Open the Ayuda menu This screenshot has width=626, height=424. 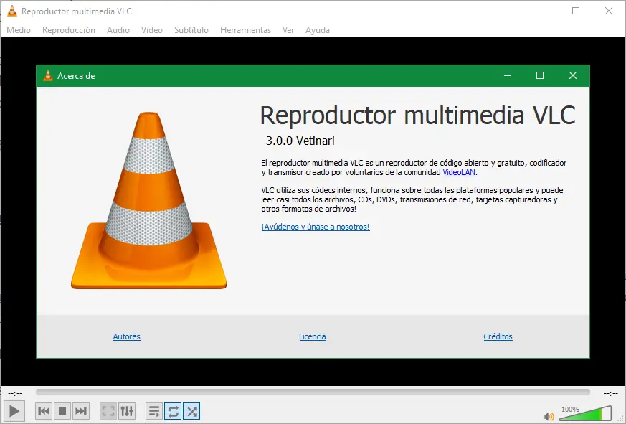318,30
